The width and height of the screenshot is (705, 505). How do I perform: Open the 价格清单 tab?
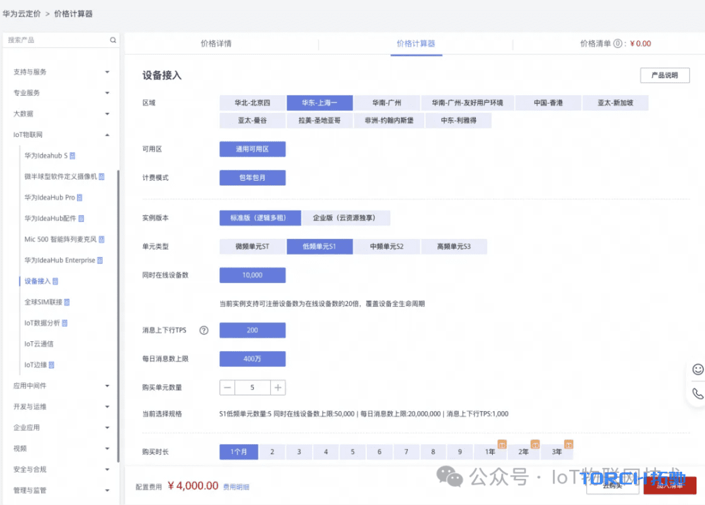615,44
